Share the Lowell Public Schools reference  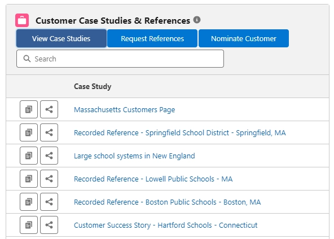[x=49, y=179]
